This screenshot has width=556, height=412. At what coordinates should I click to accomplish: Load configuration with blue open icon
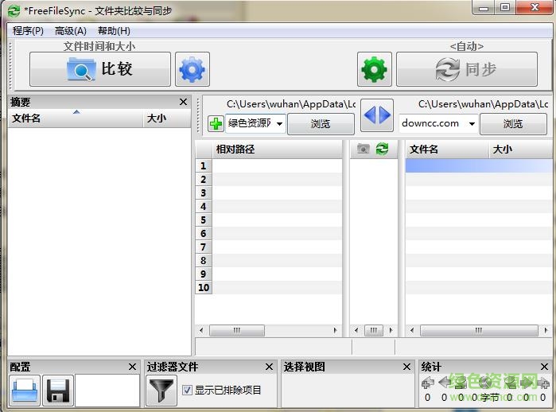click(x=25, y=391)
